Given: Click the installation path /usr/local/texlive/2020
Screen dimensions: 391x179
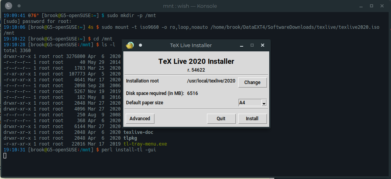Looking at the screenshot, I should [211, 81].
